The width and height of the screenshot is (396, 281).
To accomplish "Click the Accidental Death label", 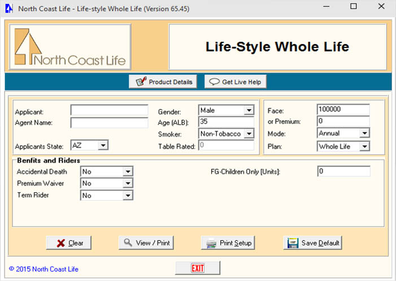I will click(42, 172).
